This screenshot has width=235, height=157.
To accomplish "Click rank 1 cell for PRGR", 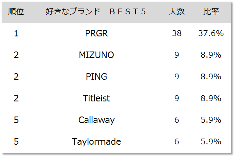I will (16, 33).
